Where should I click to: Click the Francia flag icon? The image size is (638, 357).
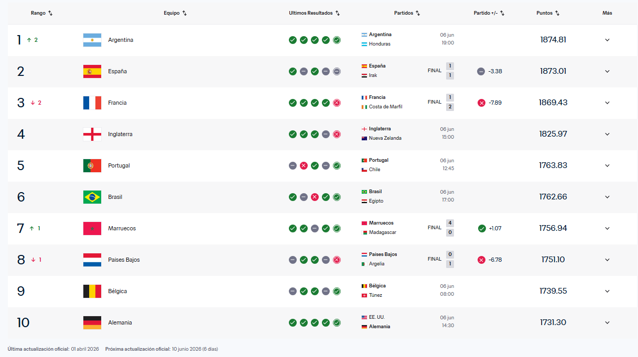point(92,103)
